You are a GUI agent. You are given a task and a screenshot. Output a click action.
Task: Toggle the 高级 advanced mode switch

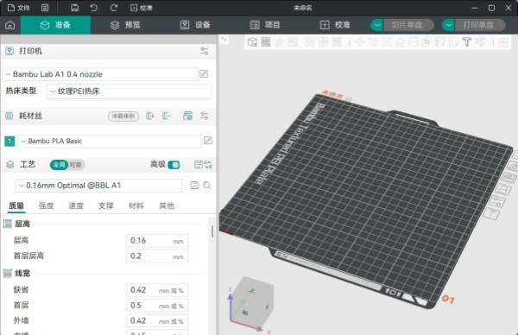[174, 165]
